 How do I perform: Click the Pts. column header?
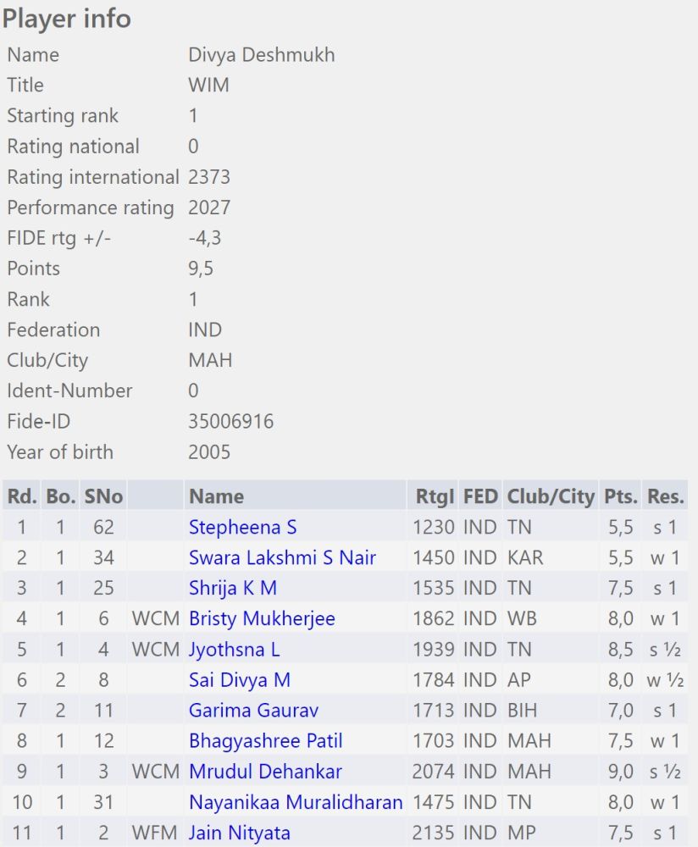coord(620,496)
